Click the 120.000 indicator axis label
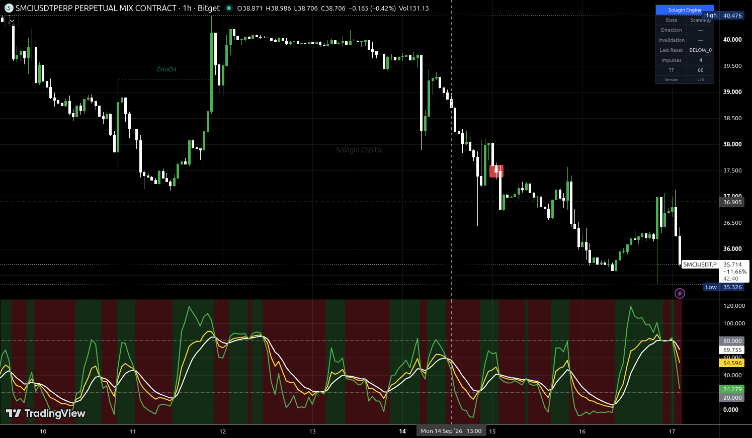Image resolution: width=752 pixels, height=438 pixels. tap(734, 306)
